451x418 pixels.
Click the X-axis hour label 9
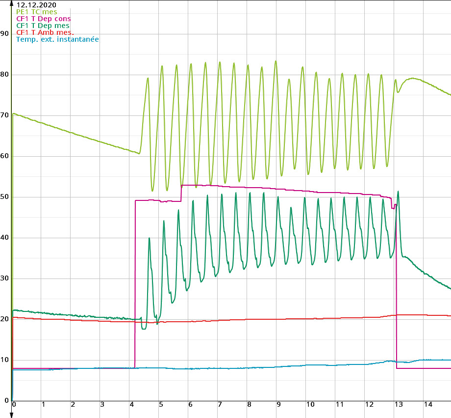279,404
